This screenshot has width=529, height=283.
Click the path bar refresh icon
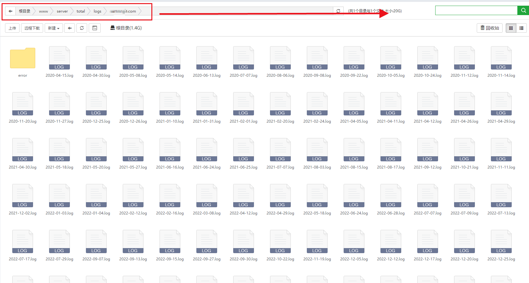coord(338,11)
